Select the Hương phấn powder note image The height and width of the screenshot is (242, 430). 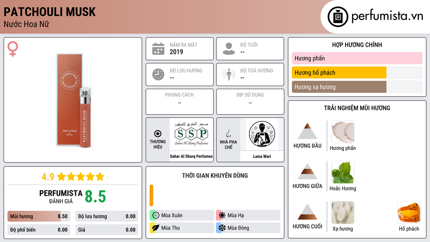(343, 132)
